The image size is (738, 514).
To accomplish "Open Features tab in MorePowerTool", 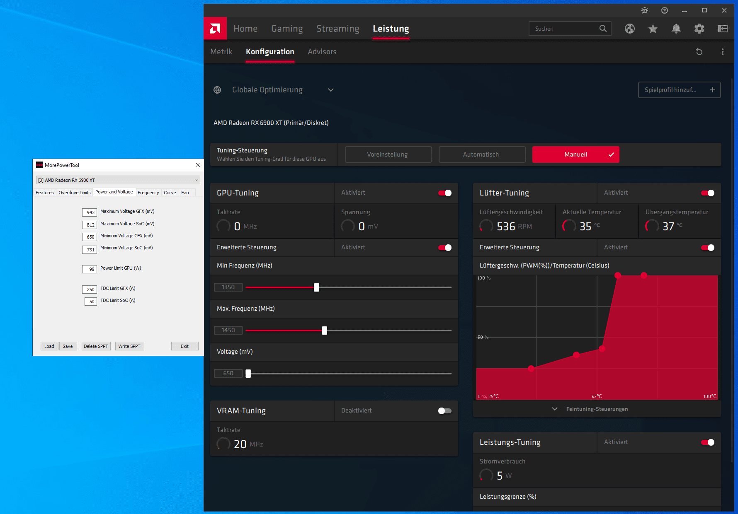I will click(45, 193).
